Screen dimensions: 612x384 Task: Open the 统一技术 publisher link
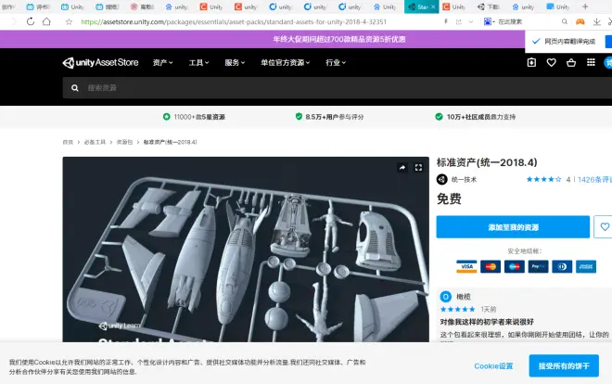point(464,180)
